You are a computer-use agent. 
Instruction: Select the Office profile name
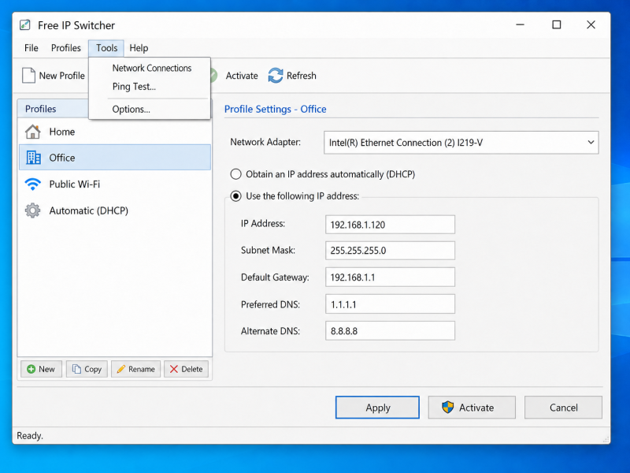(62, 158)
